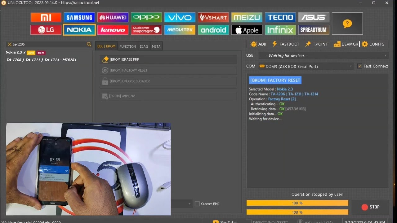Image resolution: width=397 pixels, height=223 pixels.
Task: Open the Huawei brand section
Action: tap(113, 17)
